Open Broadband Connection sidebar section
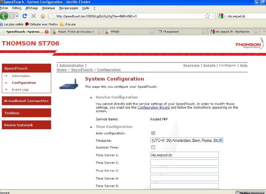 tap(27, 101)
